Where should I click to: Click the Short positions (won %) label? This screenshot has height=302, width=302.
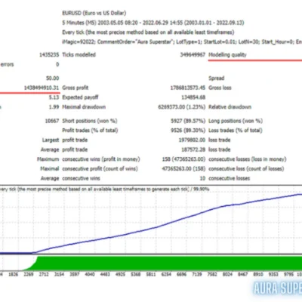pyautogui.click(x=90, y=121)
